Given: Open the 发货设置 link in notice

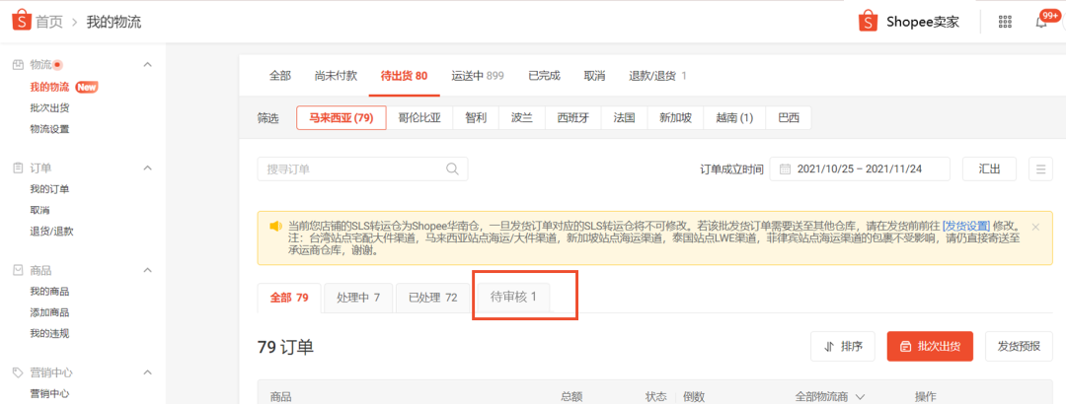Looking at the screenshot, I should [x=965, y=226].
